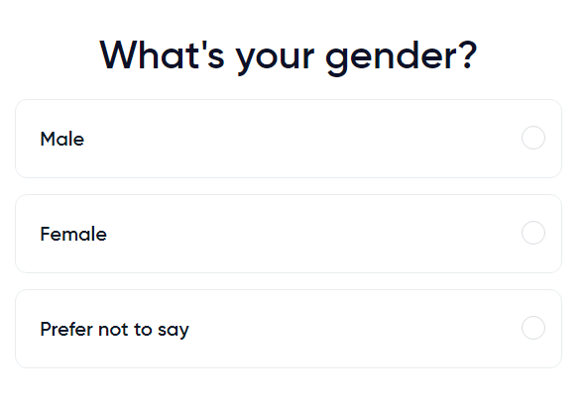Viewport: 587px width, 406px height.
Task: Click the Male label text
Action: [x=62, y=139]
